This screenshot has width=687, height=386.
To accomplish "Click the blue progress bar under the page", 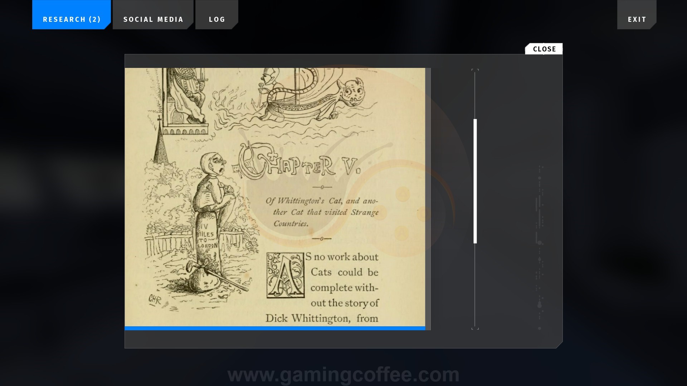I will click(275, 328).
